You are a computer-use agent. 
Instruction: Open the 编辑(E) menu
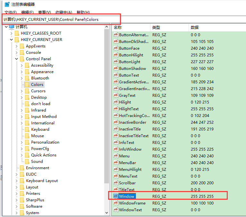click(27, 12)
